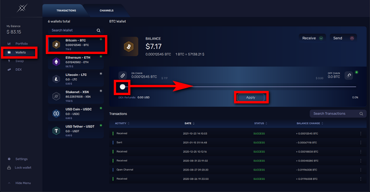370x192 pixels.
Task: Click the on-chain link icon
Action: pyautogui.click(x=123, y=76)
